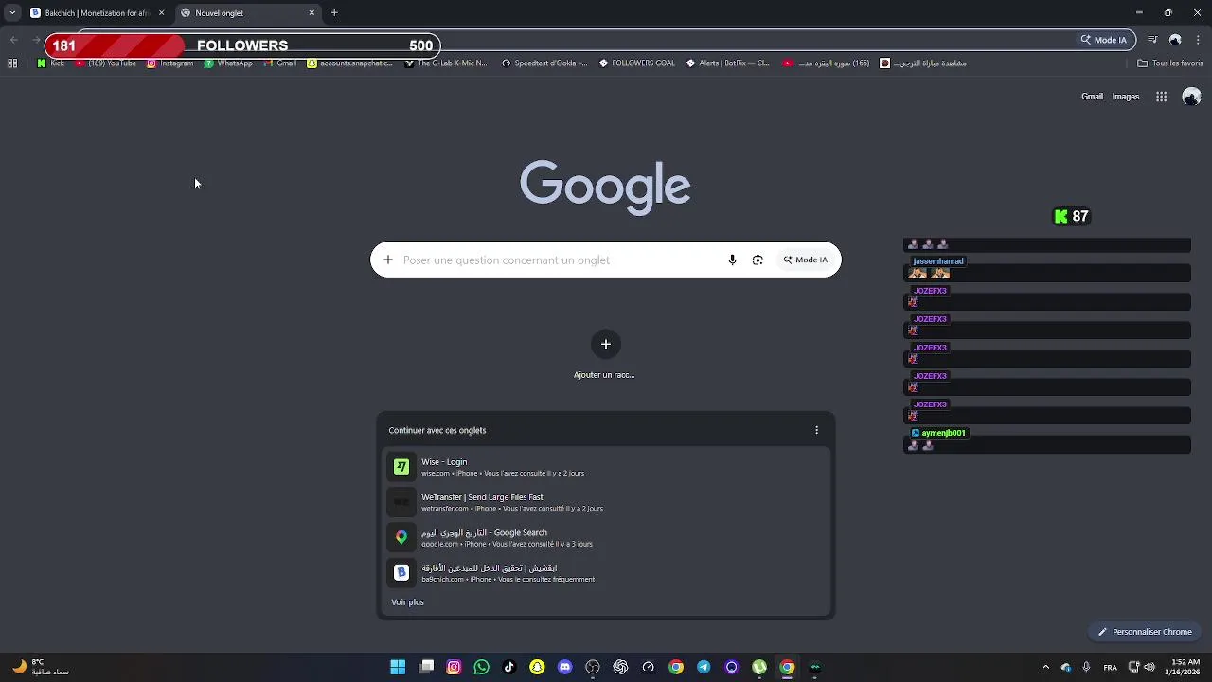Launch Discord from the taskbar
This screenshot has height=682, width=1212.
coord(565,667)
